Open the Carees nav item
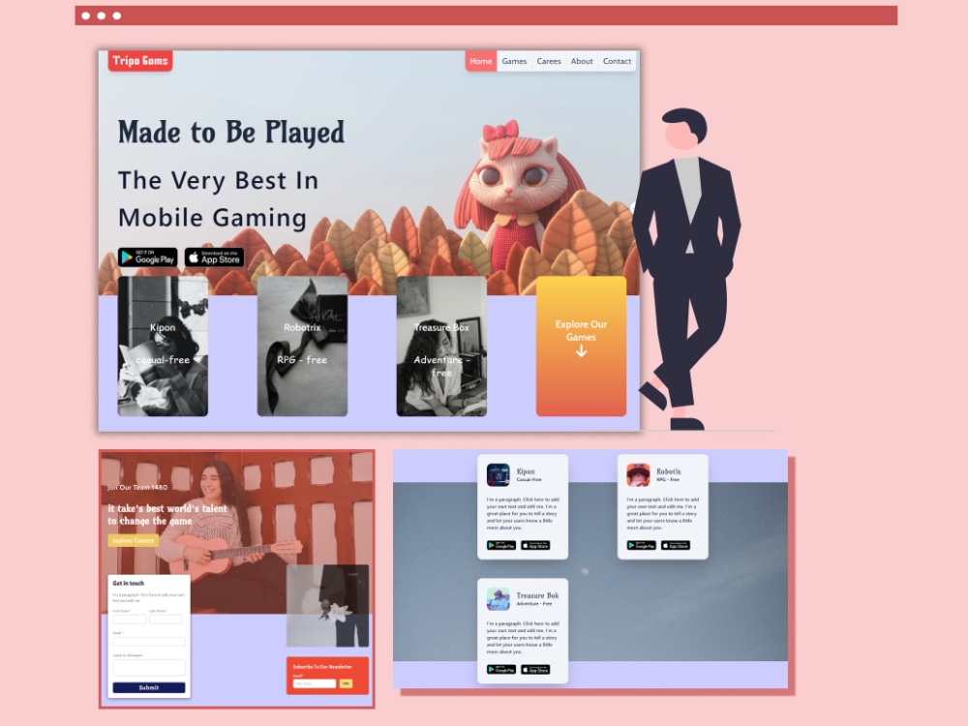The height and width of the screenshot is (726, 968). (549, 61)
